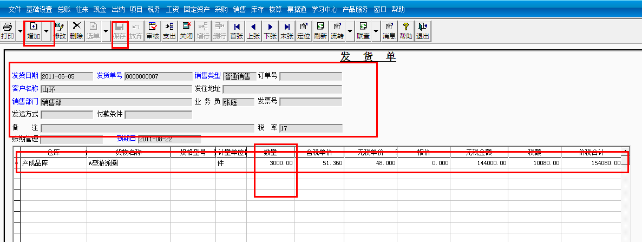Click the 发货日期 blue field label
The image size is (642, 242).
25,75
